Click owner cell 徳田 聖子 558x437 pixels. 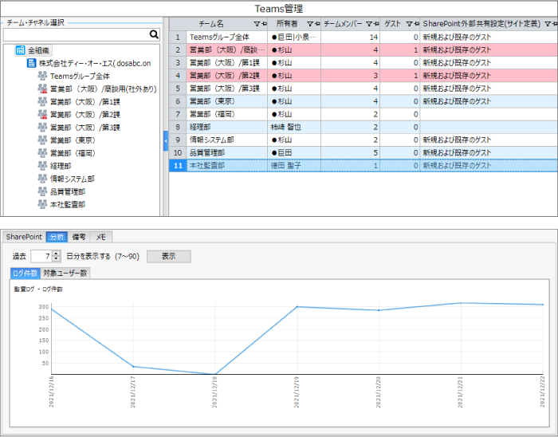tap(294, 166)
